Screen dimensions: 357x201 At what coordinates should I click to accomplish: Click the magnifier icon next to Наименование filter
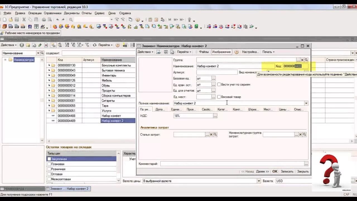42,53
